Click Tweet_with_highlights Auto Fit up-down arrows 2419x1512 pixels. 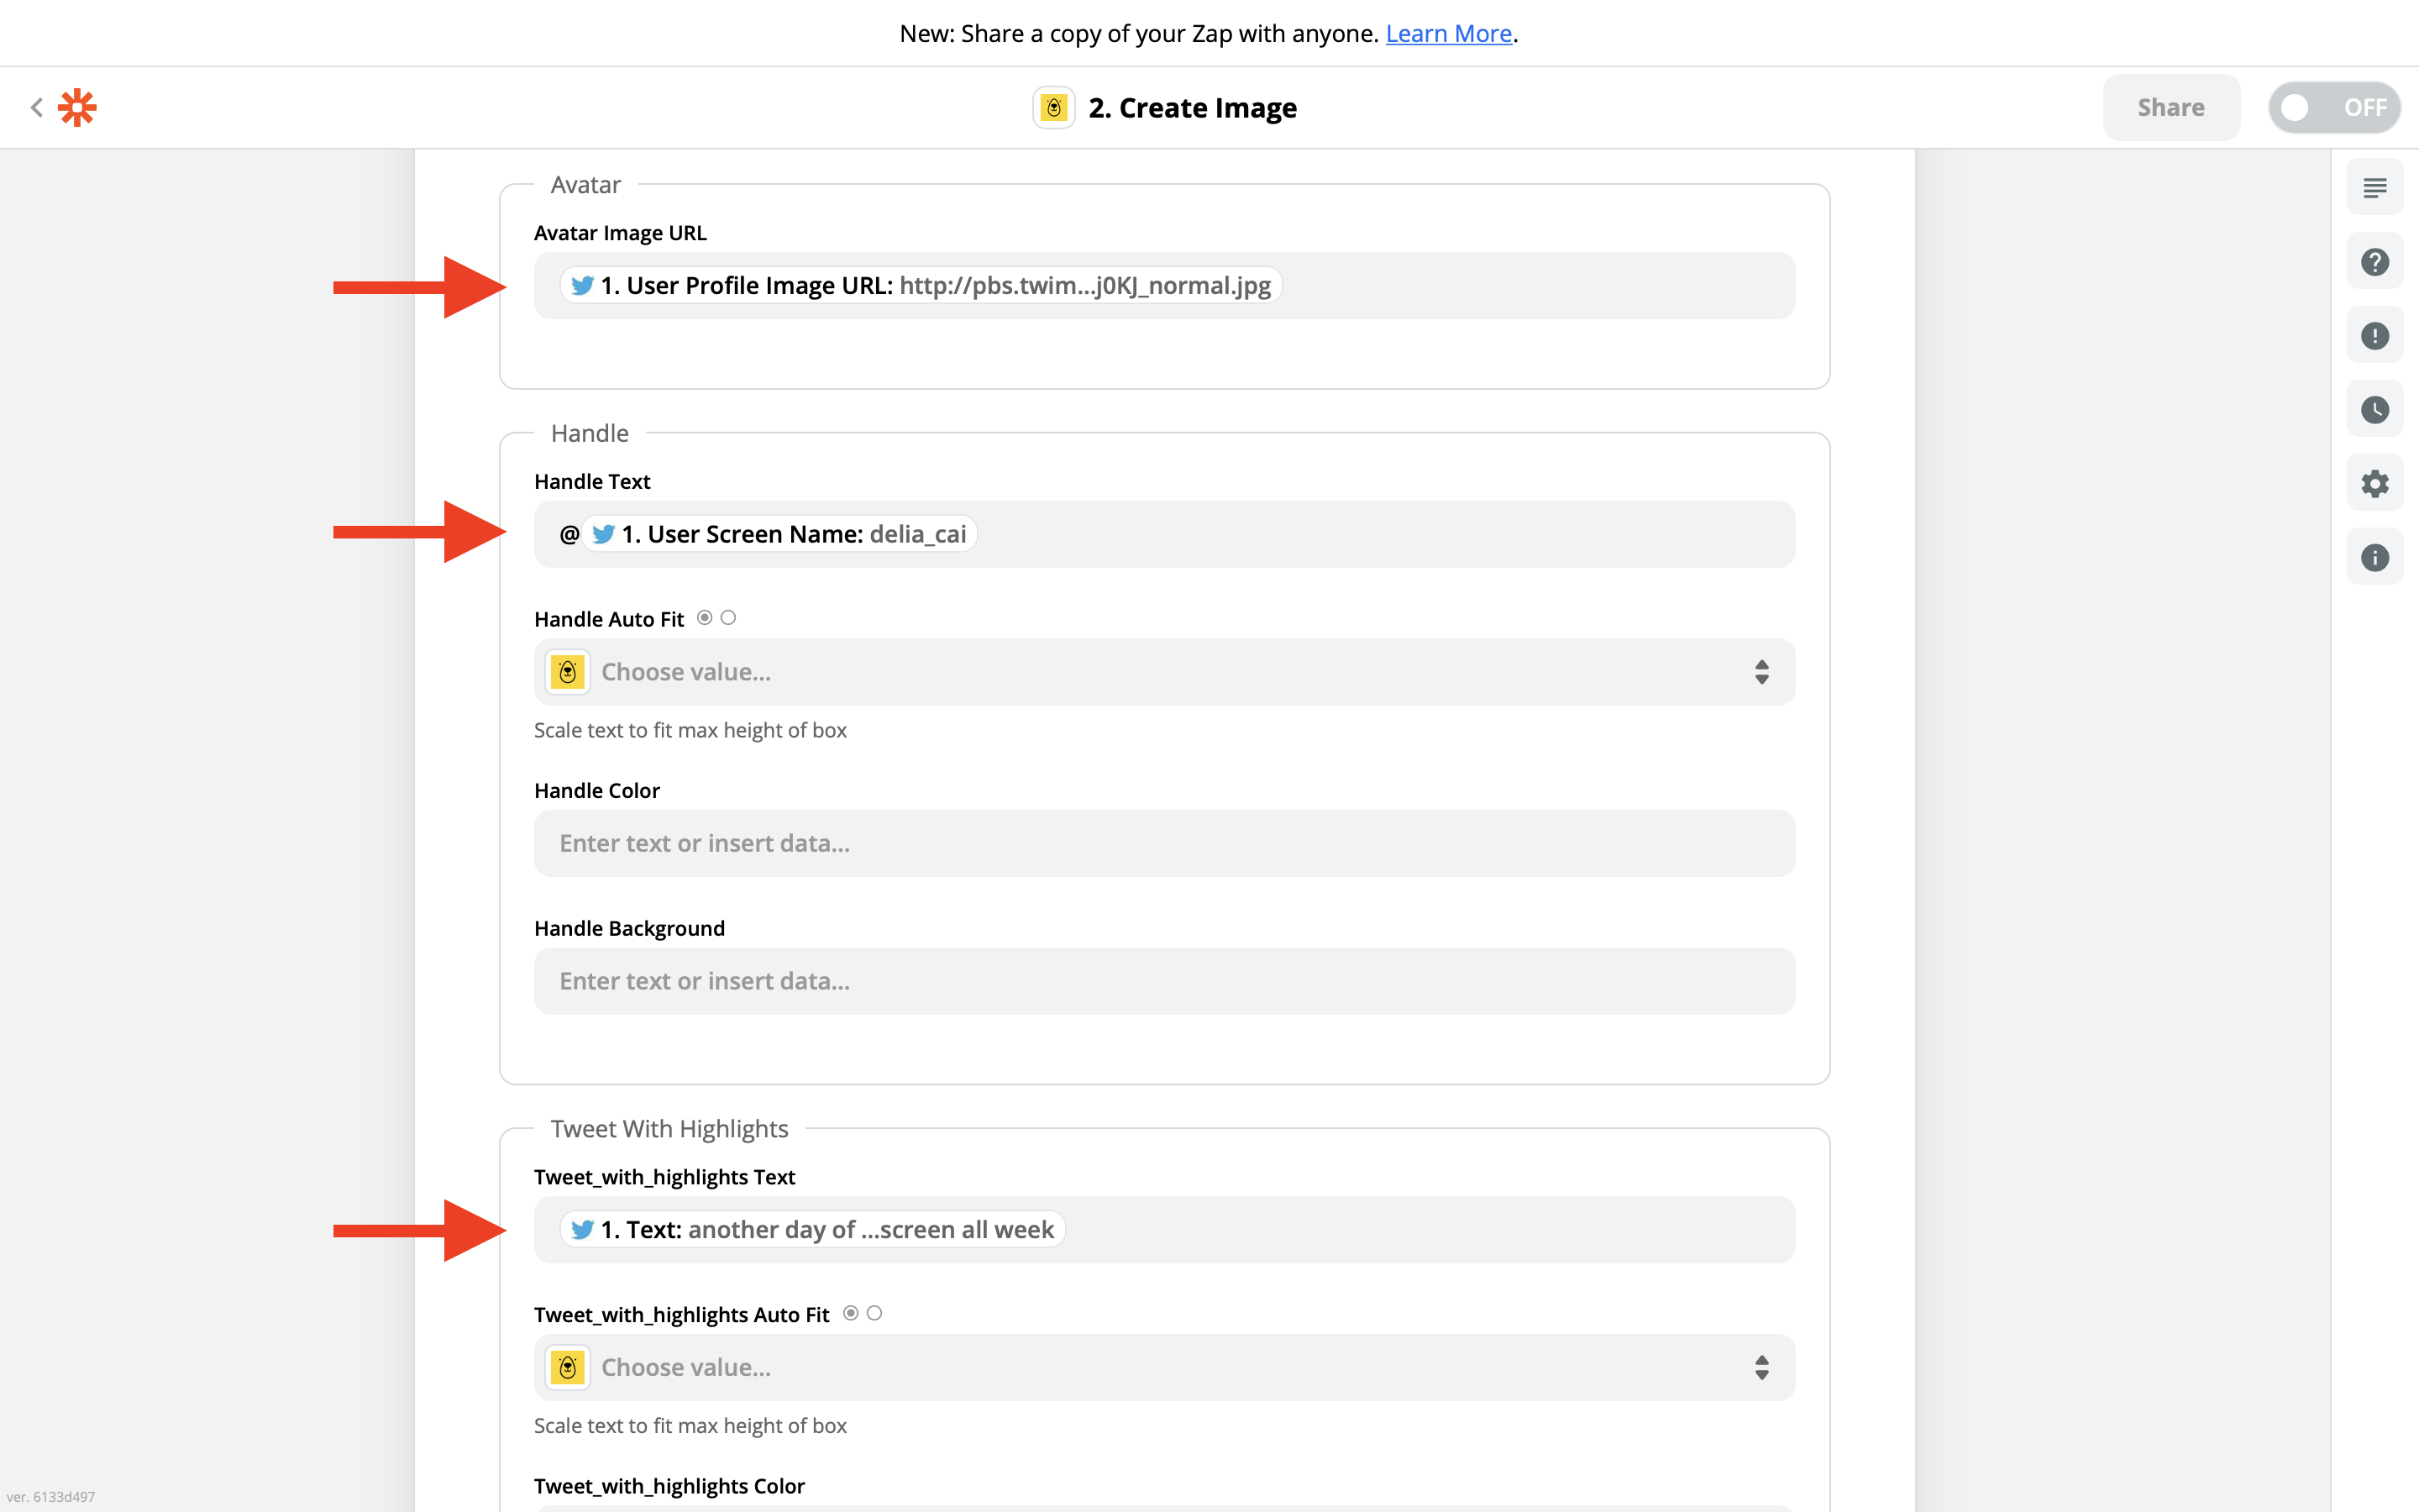(1761, 1367)
